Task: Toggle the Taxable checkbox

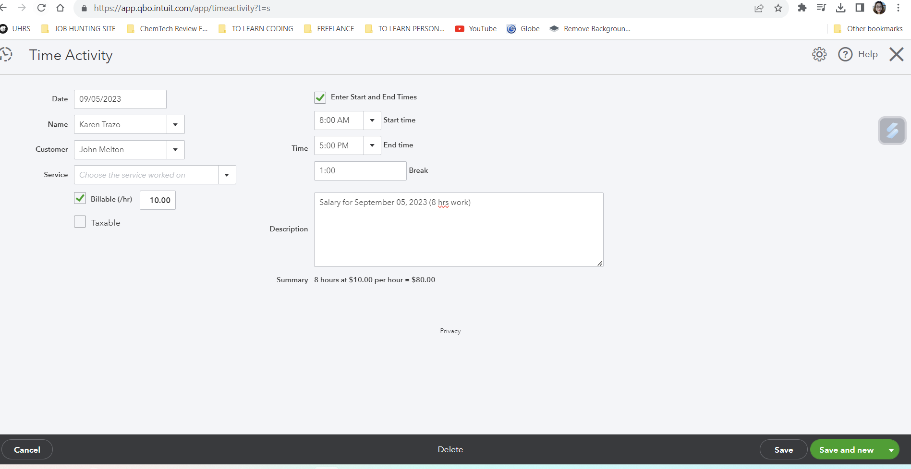Action: click(80, 222)
